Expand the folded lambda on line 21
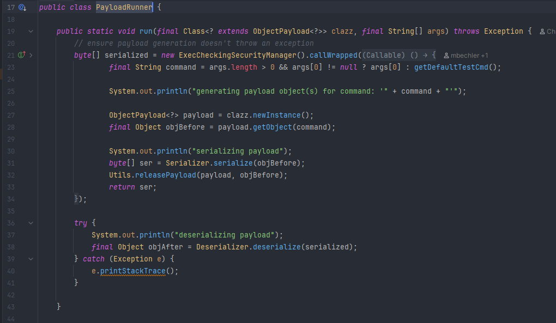Viewport: 556px width, 323px height. tap(31, 55)
